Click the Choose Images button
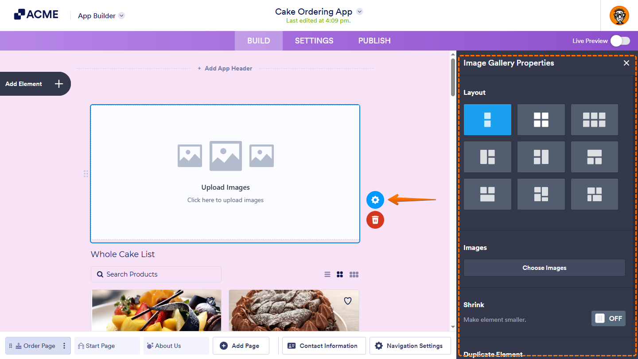The width and height of the screenshot is (638, 359). (544, 268)
